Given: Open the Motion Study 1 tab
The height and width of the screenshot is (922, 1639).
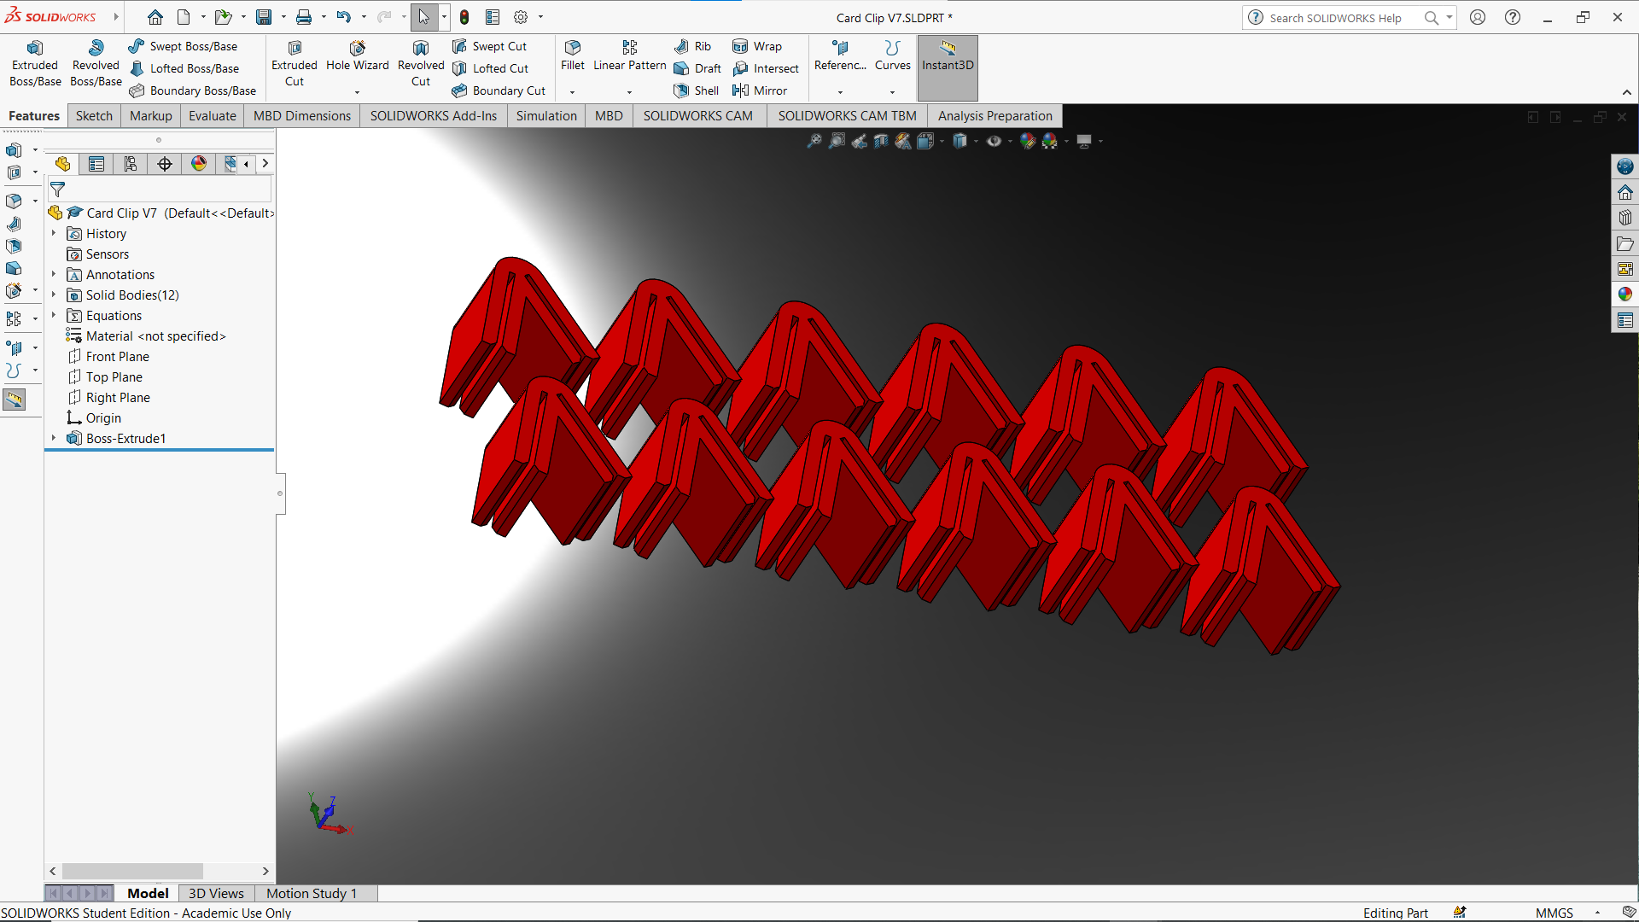Looking at the screenshot, I should [x=311, y=893].
